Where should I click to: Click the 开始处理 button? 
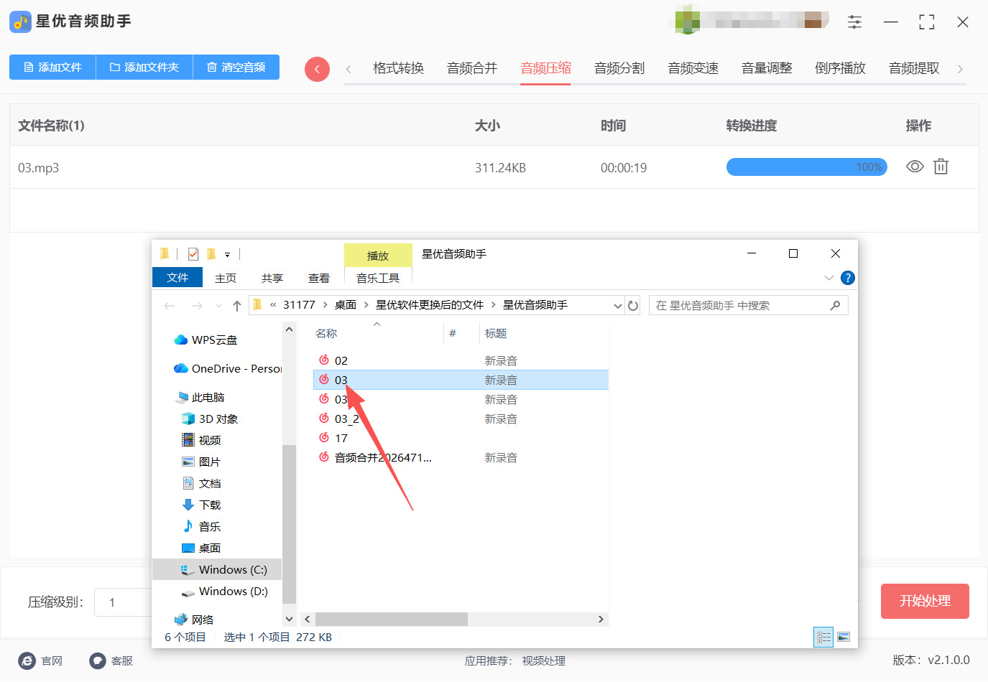pyautogui.click(x=925, y=601)
